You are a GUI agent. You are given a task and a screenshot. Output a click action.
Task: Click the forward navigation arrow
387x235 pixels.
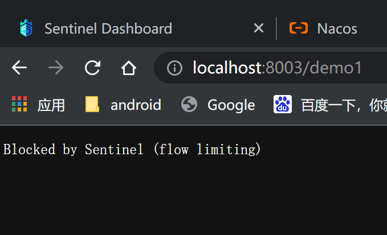[x=56, y=67]
